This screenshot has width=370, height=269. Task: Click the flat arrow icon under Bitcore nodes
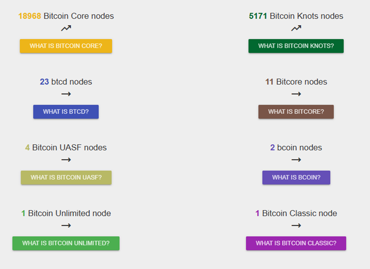[296, 94]
